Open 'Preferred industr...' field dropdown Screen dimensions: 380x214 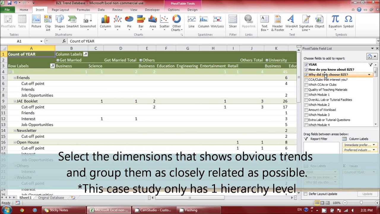tap(374, 150)
